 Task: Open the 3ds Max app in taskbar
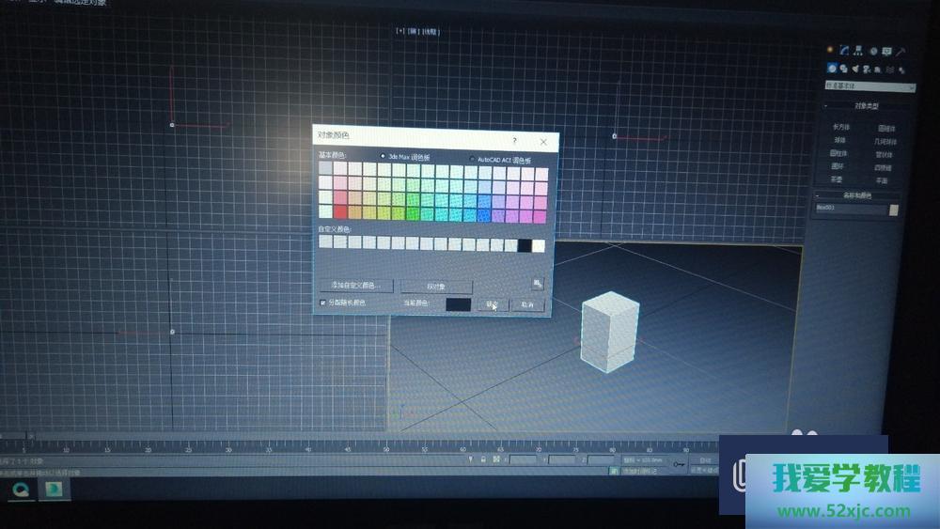[55, 489]
